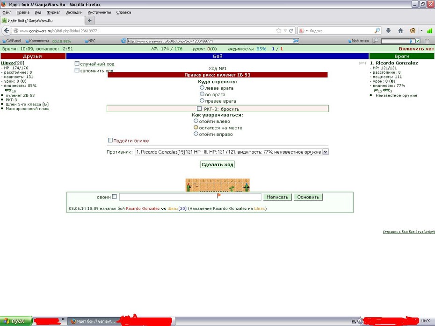This screenshot has height=326, width=435.
Task: Open the Вид menu
Action: click(x=38, y=12)
